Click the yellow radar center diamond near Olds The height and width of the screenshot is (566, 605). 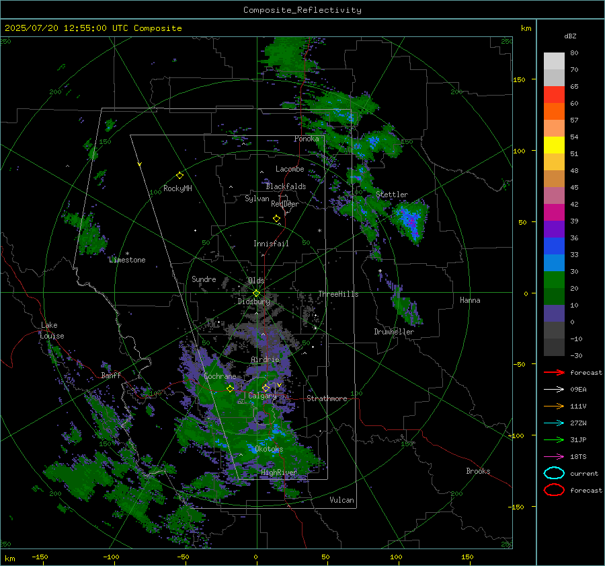tap(256, 293)
